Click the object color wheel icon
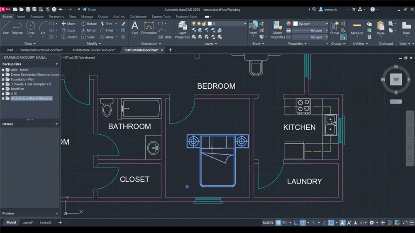The width and height of the screenshot is (415, 233). 288,24
